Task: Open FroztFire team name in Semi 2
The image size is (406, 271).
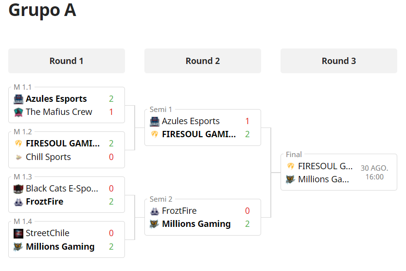Action: (179, 211)
